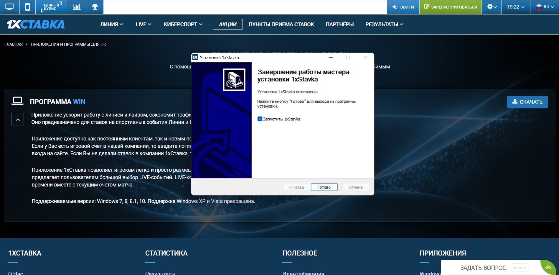559x275 pixels.
Task: Click the scroll-to-top green arrow button
Action: coord(548,267)
